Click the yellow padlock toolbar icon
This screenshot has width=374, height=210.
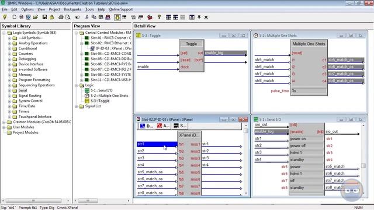[x=51, y=17]
